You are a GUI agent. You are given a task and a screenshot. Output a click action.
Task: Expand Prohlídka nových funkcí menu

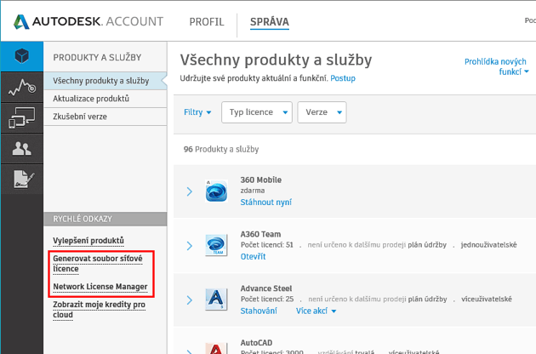pos(496,66)
